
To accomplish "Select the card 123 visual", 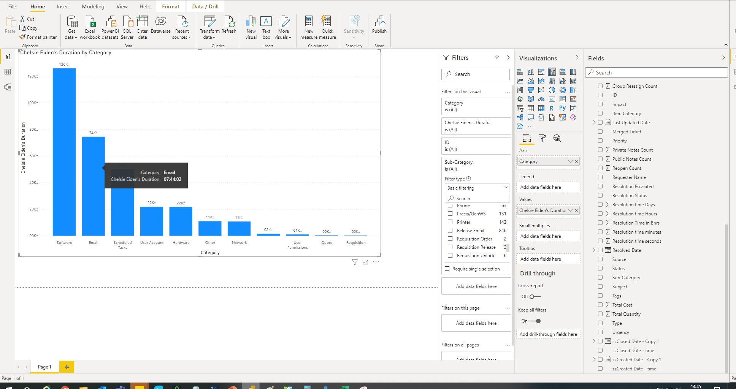I will 552,99.
